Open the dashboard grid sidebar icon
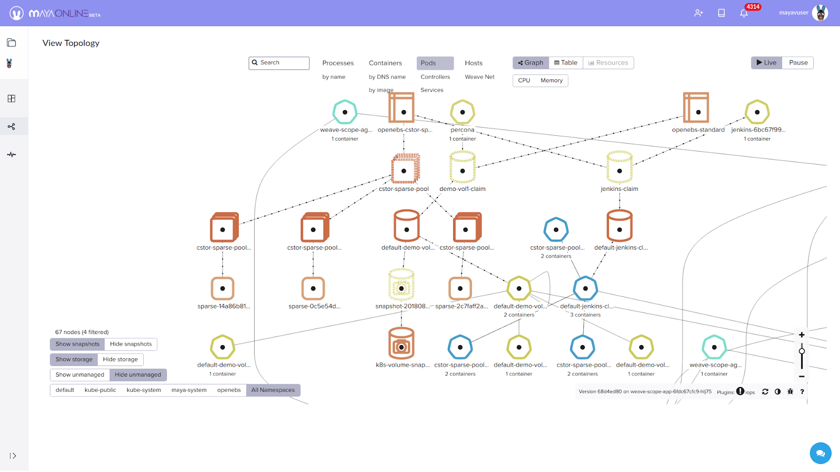840x472 pixels. pyautogui.click(x=12, y=99)
